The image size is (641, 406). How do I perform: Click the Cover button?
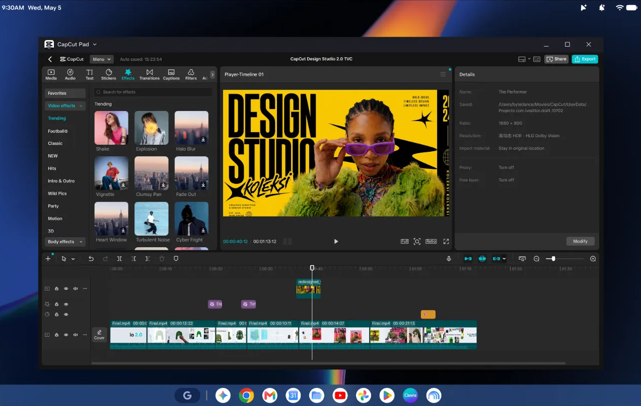point(99,335)
